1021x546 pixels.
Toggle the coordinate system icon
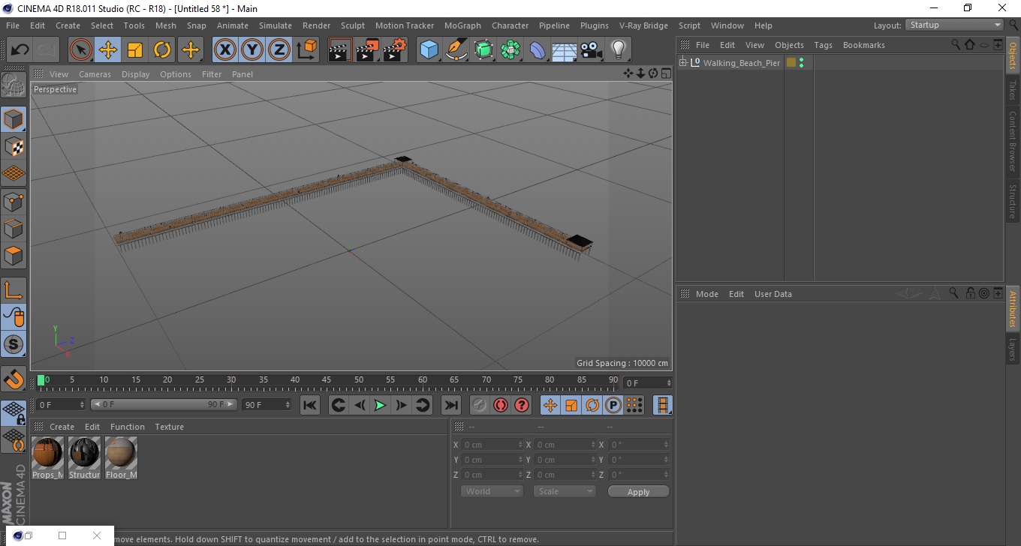coord(306,50)
